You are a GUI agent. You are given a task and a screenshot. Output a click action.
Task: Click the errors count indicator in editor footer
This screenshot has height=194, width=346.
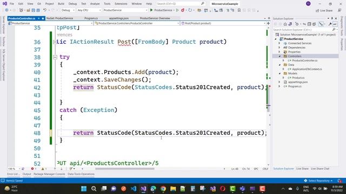(34, 169)
